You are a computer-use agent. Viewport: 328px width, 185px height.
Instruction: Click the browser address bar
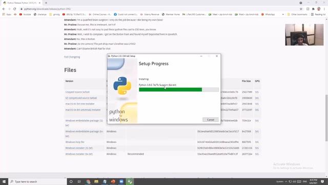[159, 9]
